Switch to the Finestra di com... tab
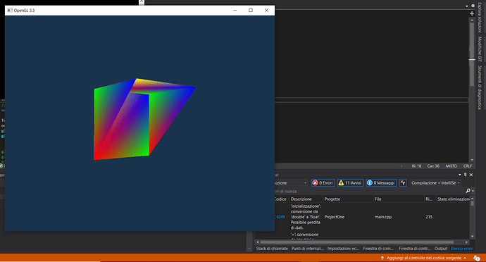The image size is (486, 262). tap(378, 249)
